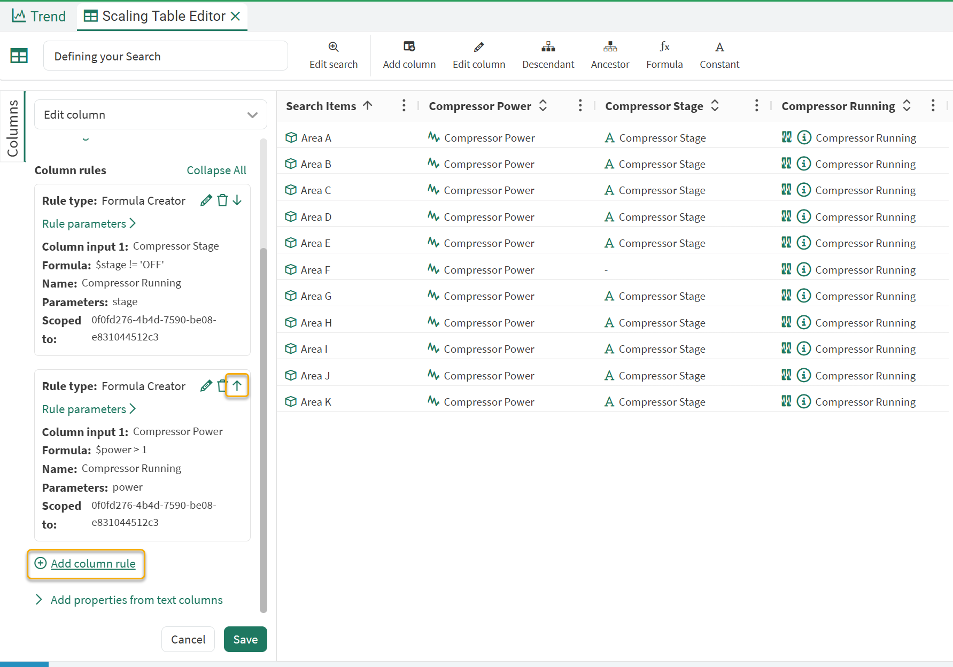The width and height of the screenshot is (953, 667).
Task: Open the Formula column tool
Action: click(x=664, y=47)
